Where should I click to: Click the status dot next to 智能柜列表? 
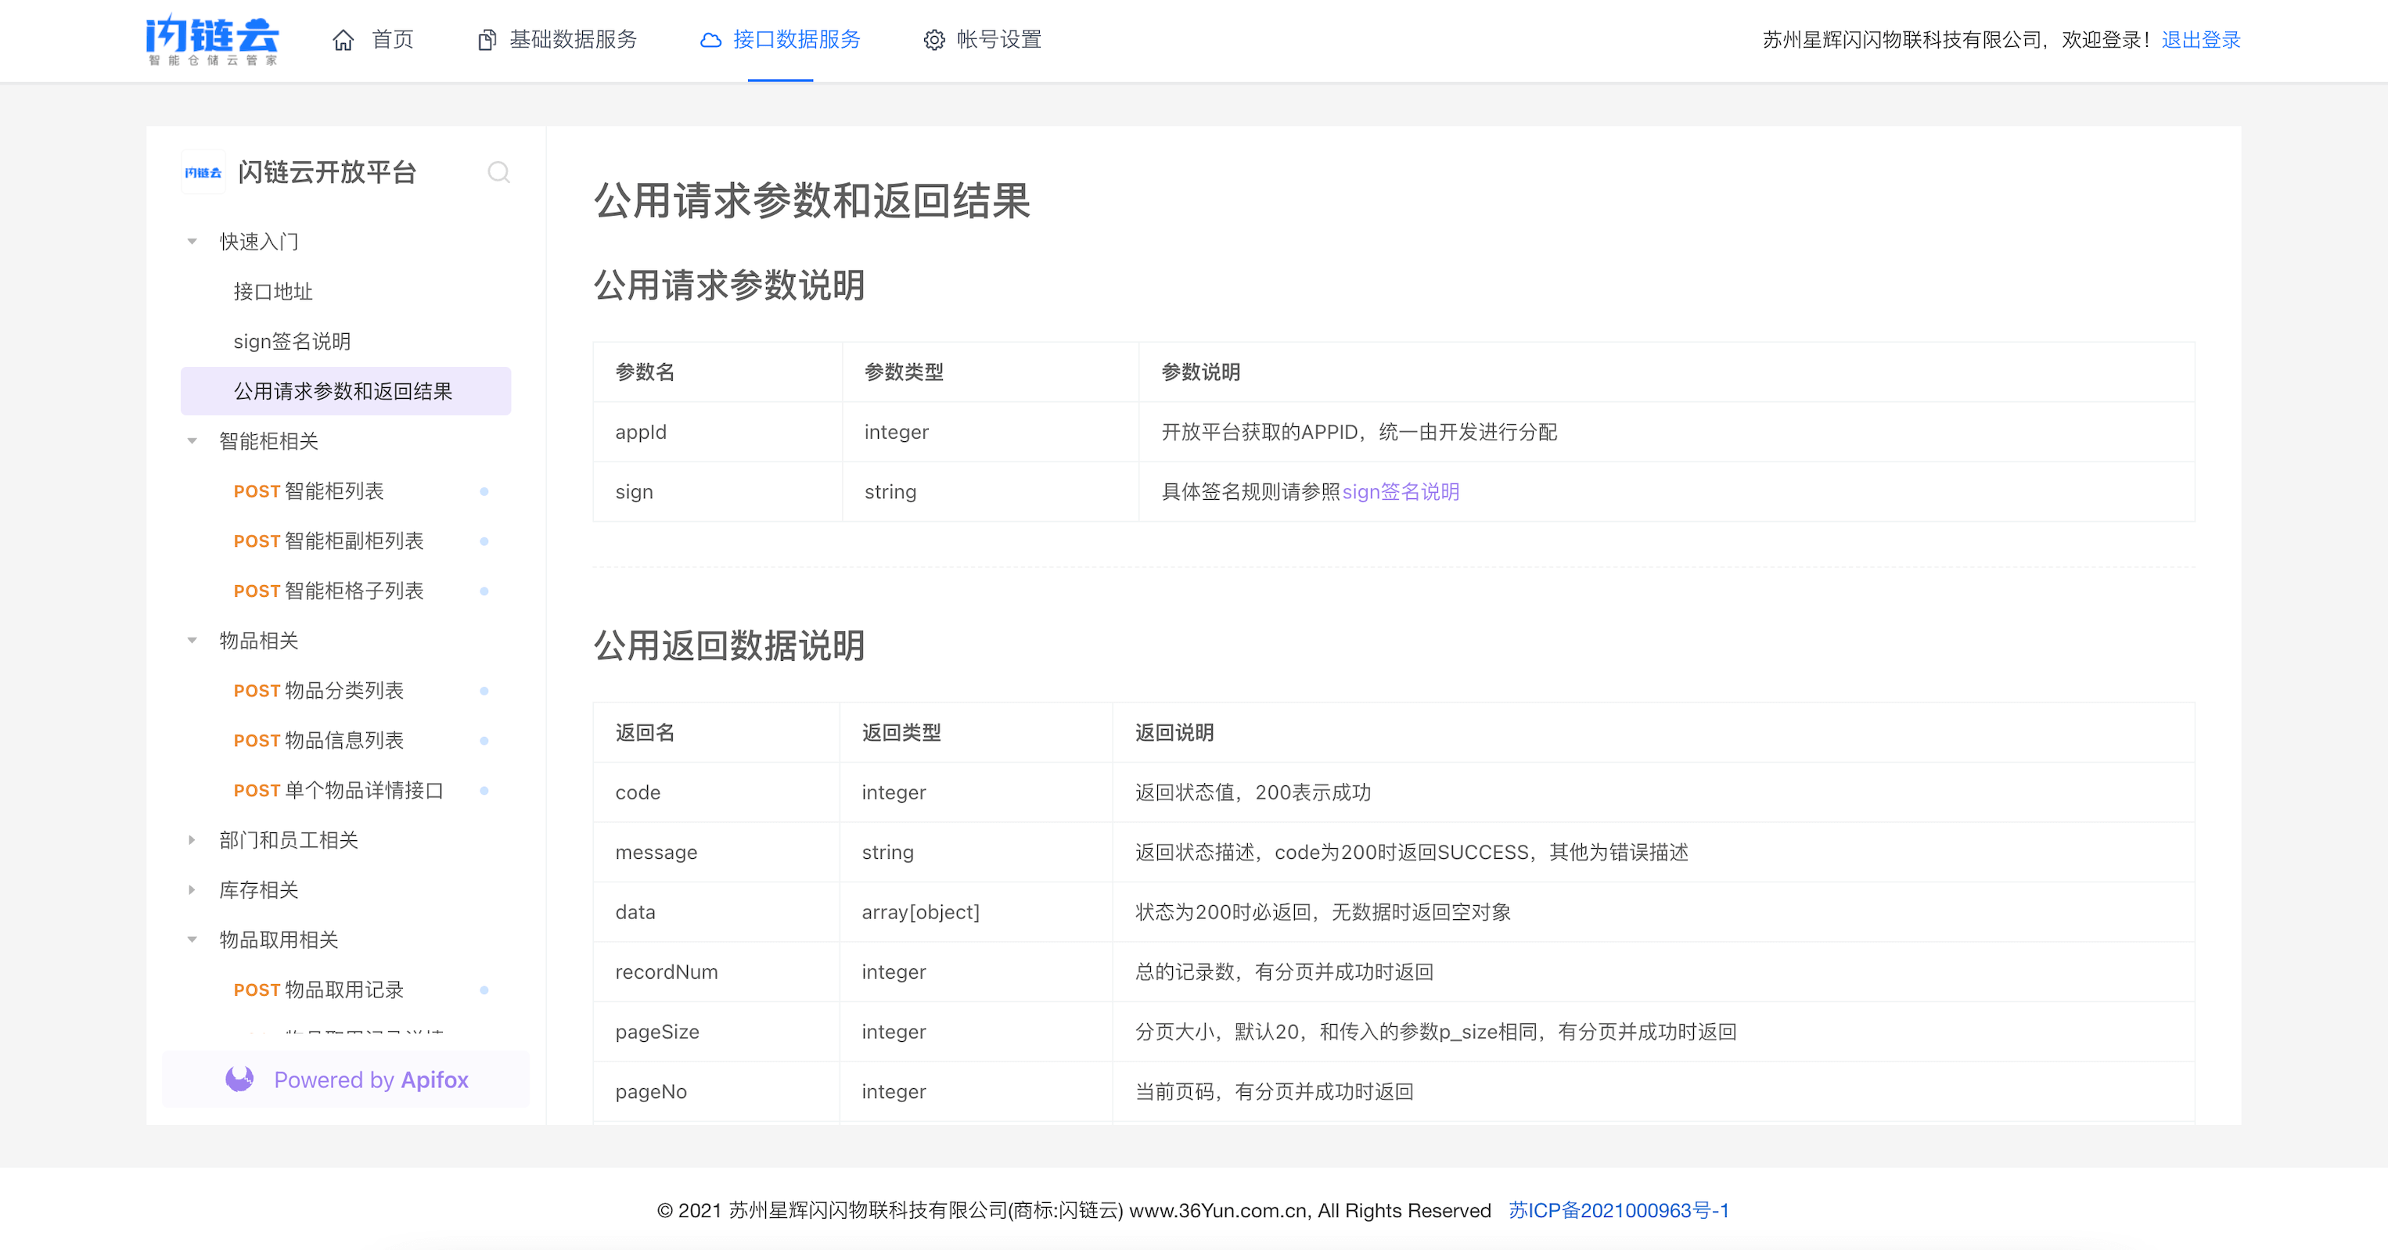tap(484, 491)
